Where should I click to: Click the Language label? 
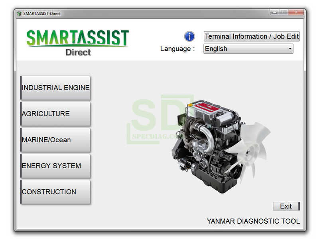coord(177,49)
